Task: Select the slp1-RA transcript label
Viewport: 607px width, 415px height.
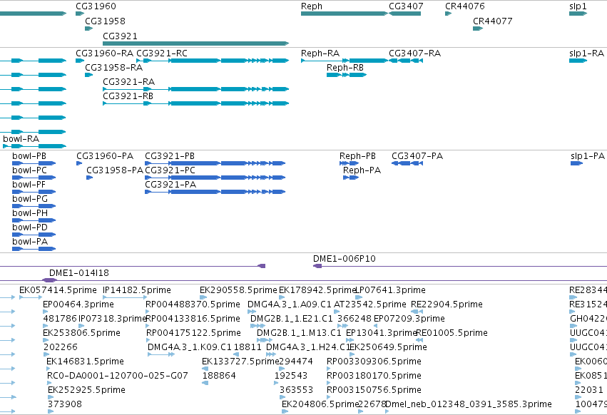Action: (x=586, y=53)
